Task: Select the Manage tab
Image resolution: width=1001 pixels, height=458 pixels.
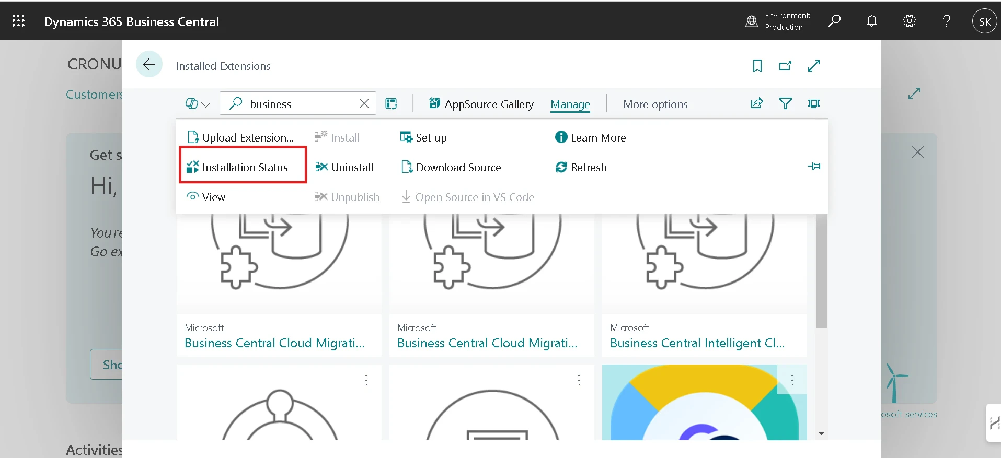Action: click(570, 104)
